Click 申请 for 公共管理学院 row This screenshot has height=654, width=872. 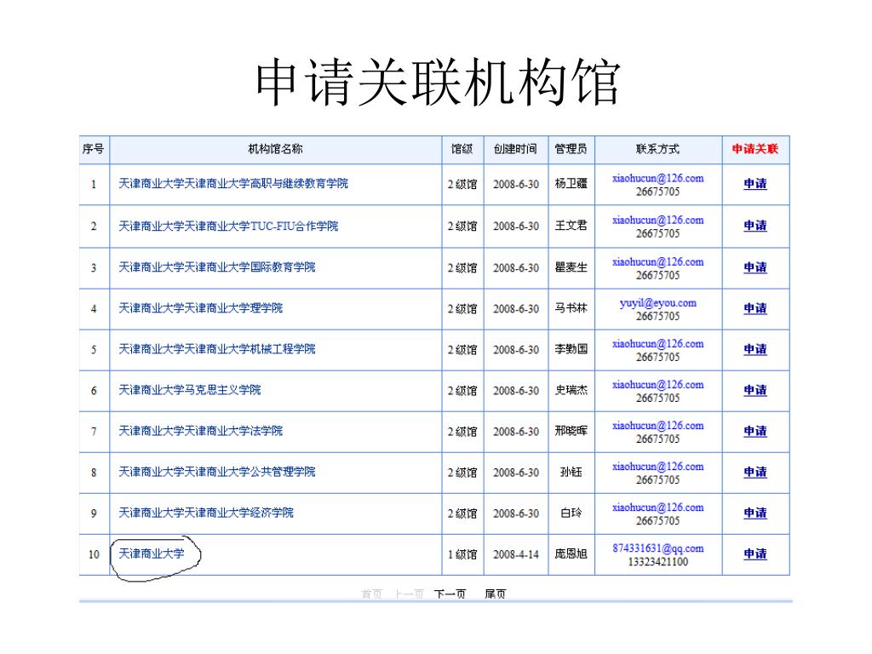(755, 472)
